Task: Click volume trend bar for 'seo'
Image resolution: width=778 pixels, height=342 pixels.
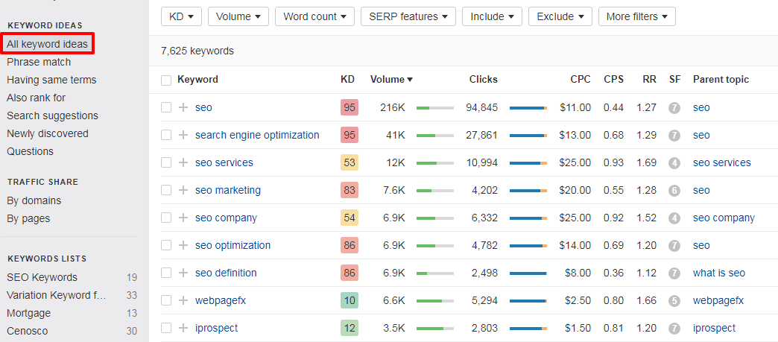Action: pyautogui.click(x=434, y=108)
